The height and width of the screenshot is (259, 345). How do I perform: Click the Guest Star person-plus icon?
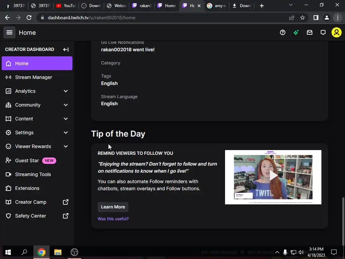click(x=8, y=160)
